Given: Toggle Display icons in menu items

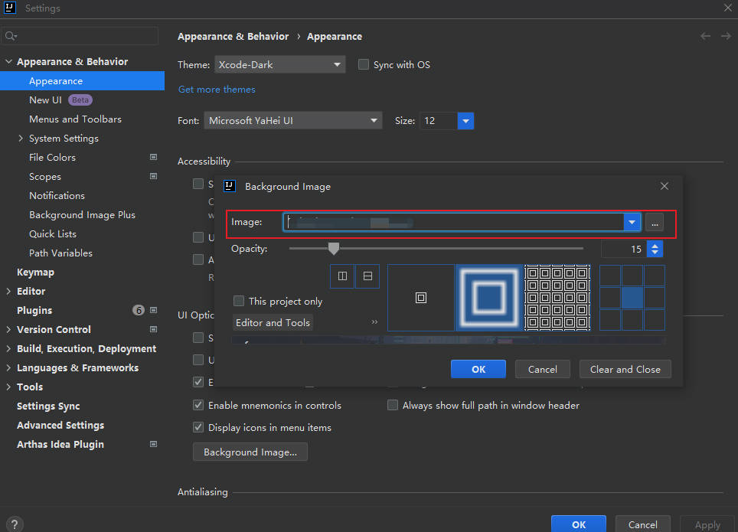Looking at the screenshot, I should (x=198, y=427).
